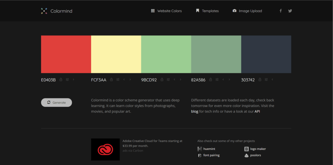Screen dimensions: 333x165
Task: Open the Twitter page icon
Action: tap(290, 11)
